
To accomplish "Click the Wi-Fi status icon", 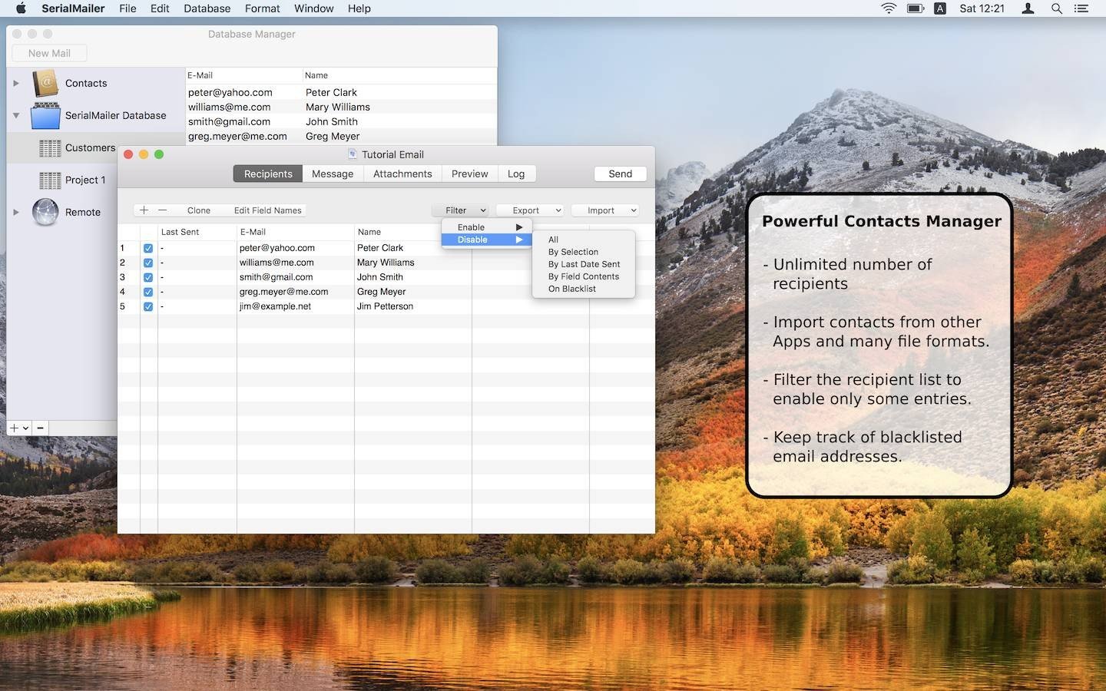I will 889,8.
